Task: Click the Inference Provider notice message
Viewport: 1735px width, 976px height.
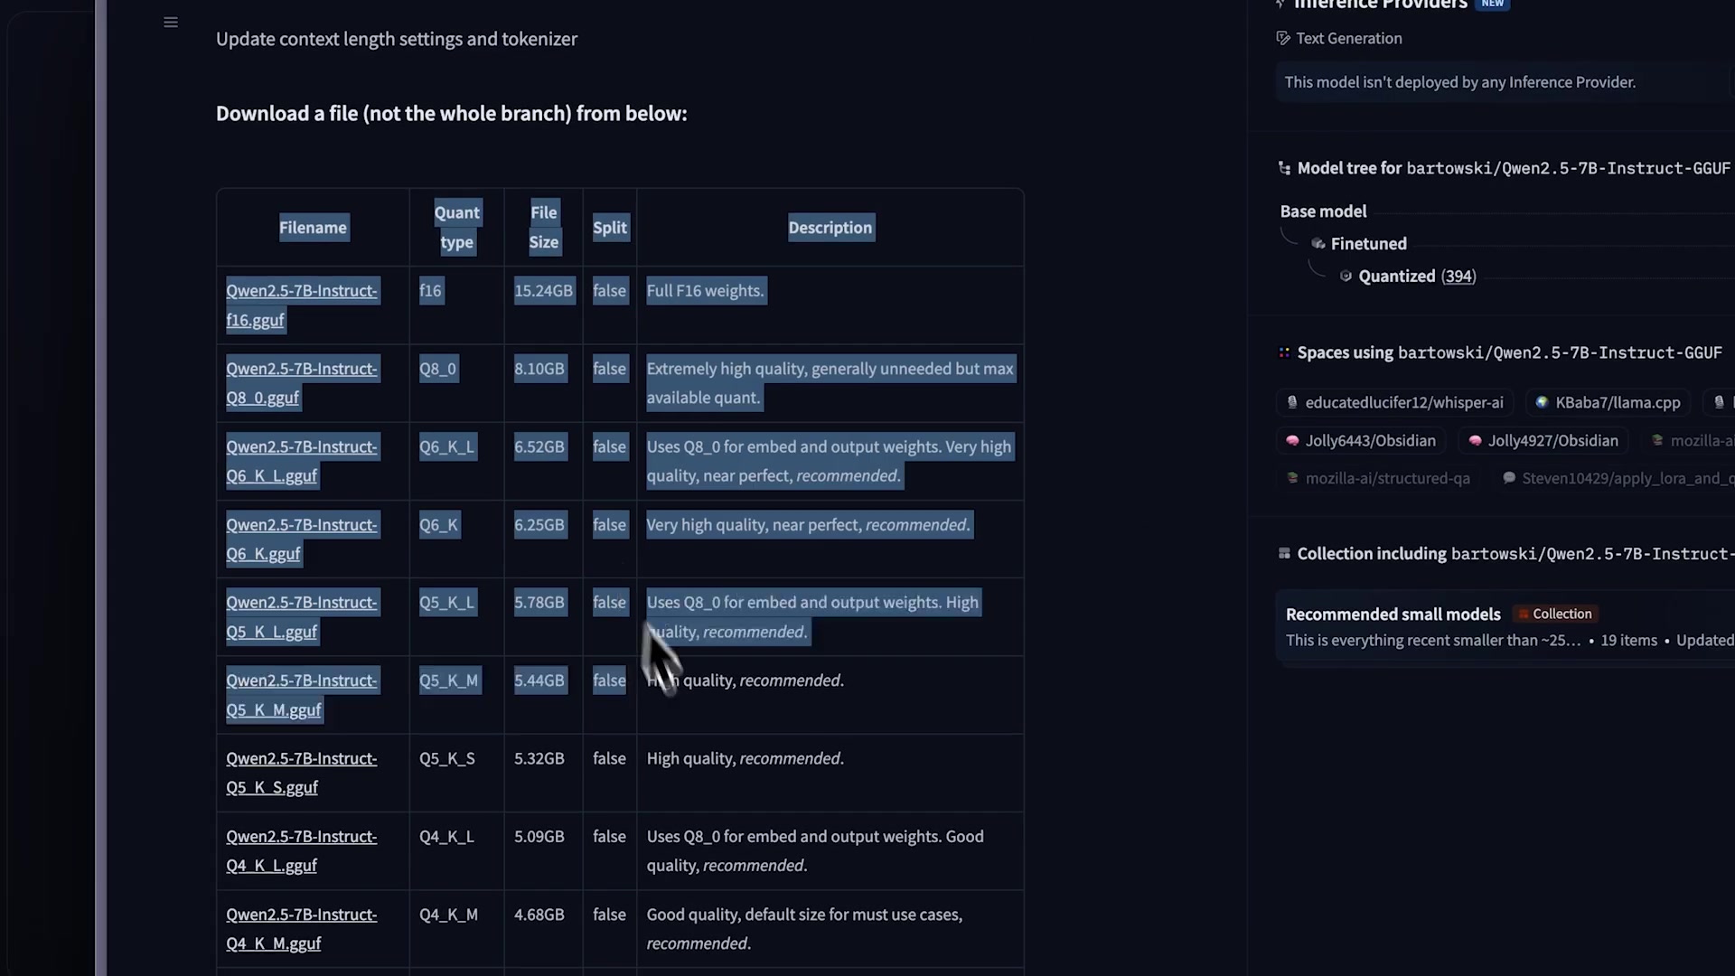Action: (x=1460, y=82)
